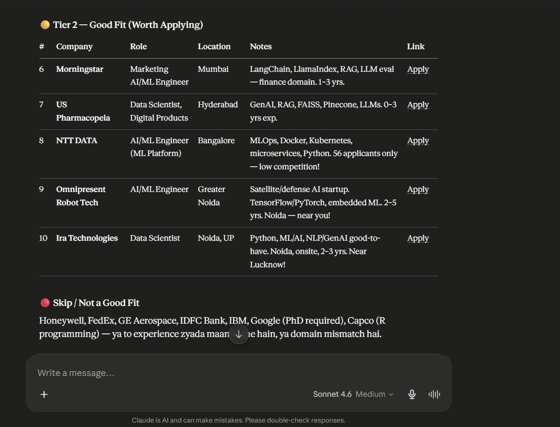Click inside the Write a message field
Image resolution: width=560 pixels, height=427 pixels.
click(x=238, y=373)
